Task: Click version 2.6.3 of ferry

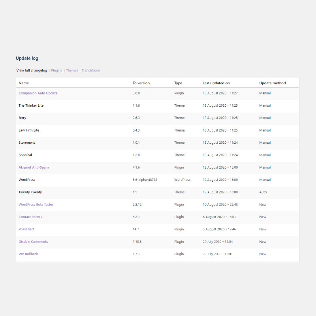Action: (x=136, y=118)
